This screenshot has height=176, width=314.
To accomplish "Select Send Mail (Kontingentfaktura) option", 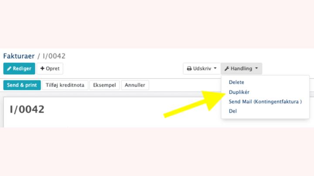I will (x=265, y=102).
